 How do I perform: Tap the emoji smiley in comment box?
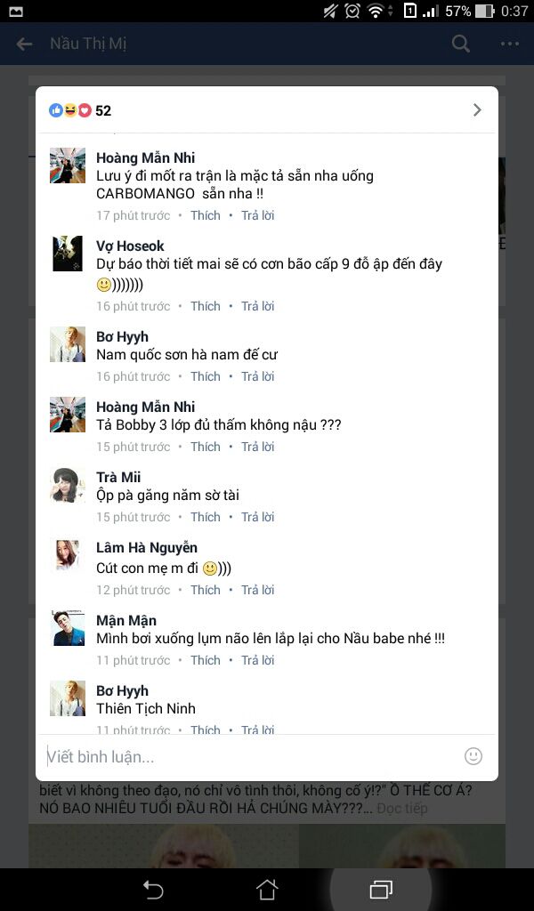(473, 756)
